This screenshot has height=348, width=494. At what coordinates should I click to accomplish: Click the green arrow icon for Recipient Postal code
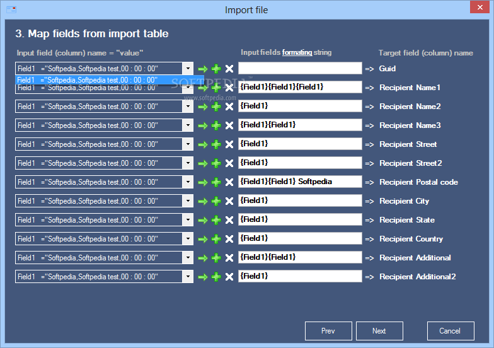[203, 182]
